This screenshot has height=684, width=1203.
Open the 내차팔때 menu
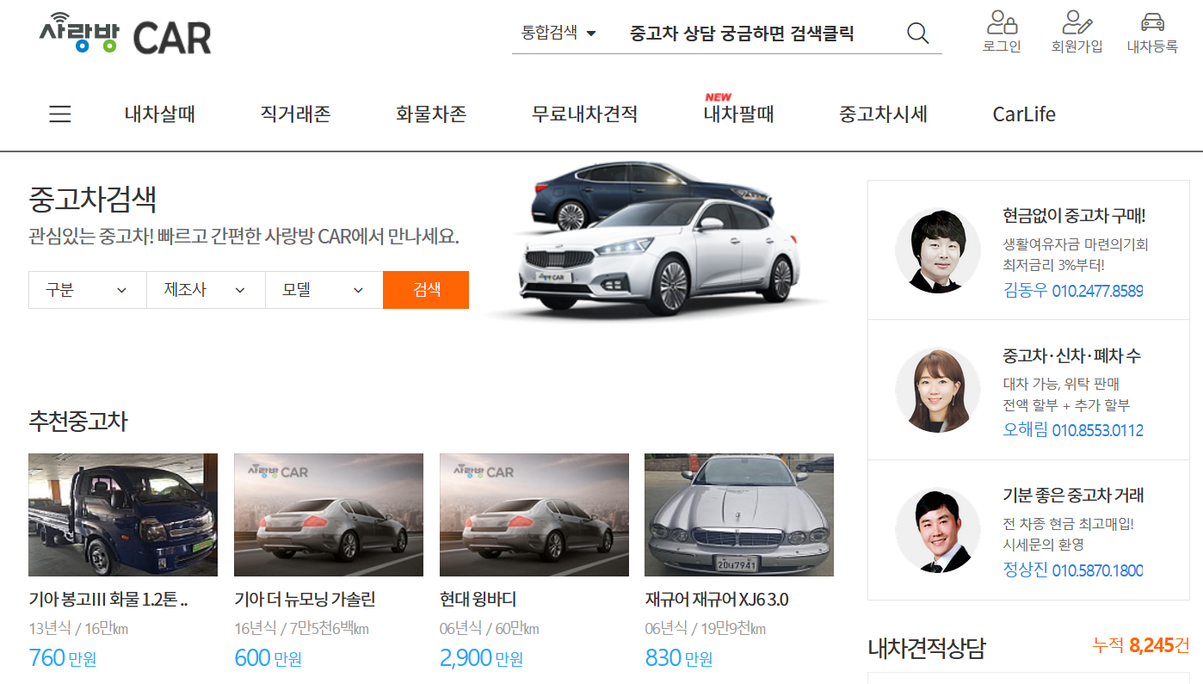point(738,114)
